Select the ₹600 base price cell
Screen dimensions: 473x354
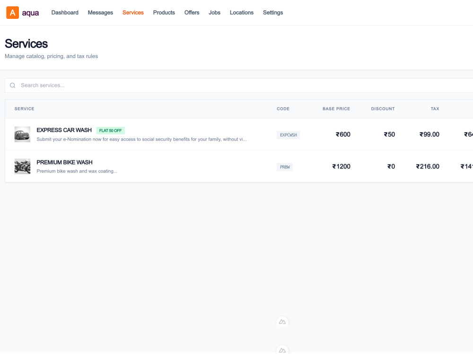pyautogui.click(x=343, y=135)
